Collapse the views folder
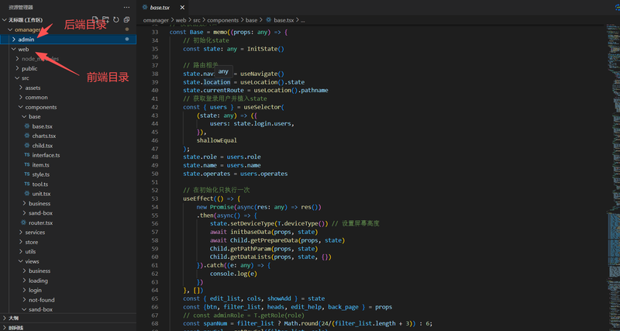 click(x=32, y=261)
